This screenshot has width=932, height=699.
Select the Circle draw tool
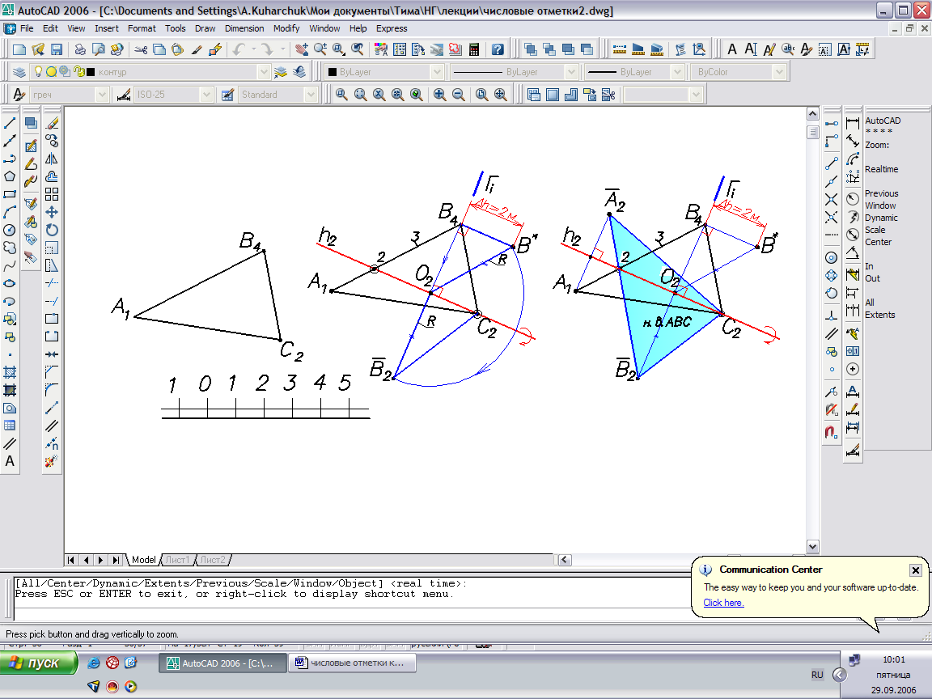pos(10,230)
